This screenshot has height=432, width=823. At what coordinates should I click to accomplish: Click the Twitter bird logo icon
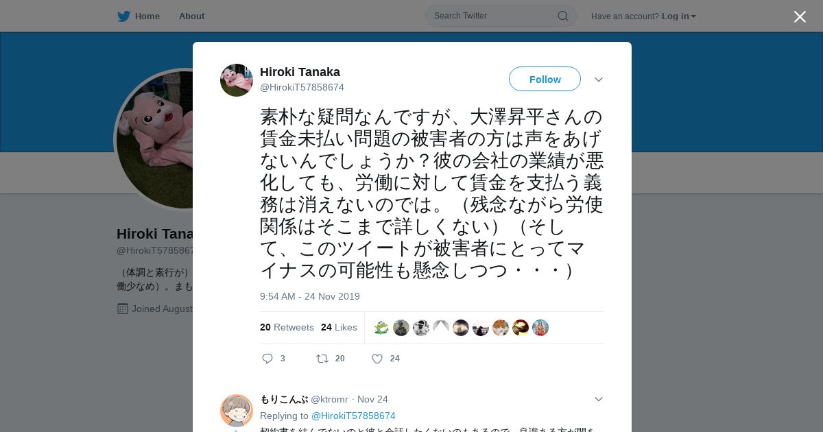(123, 16)
